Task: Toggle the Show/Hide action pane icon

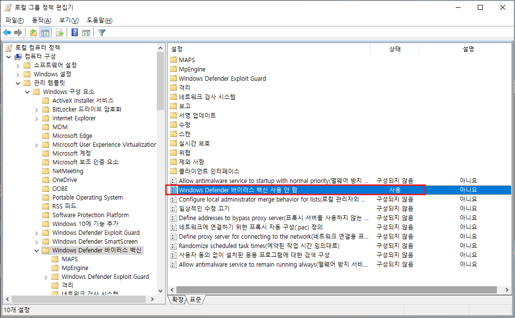Action: (x=86, y=32)
